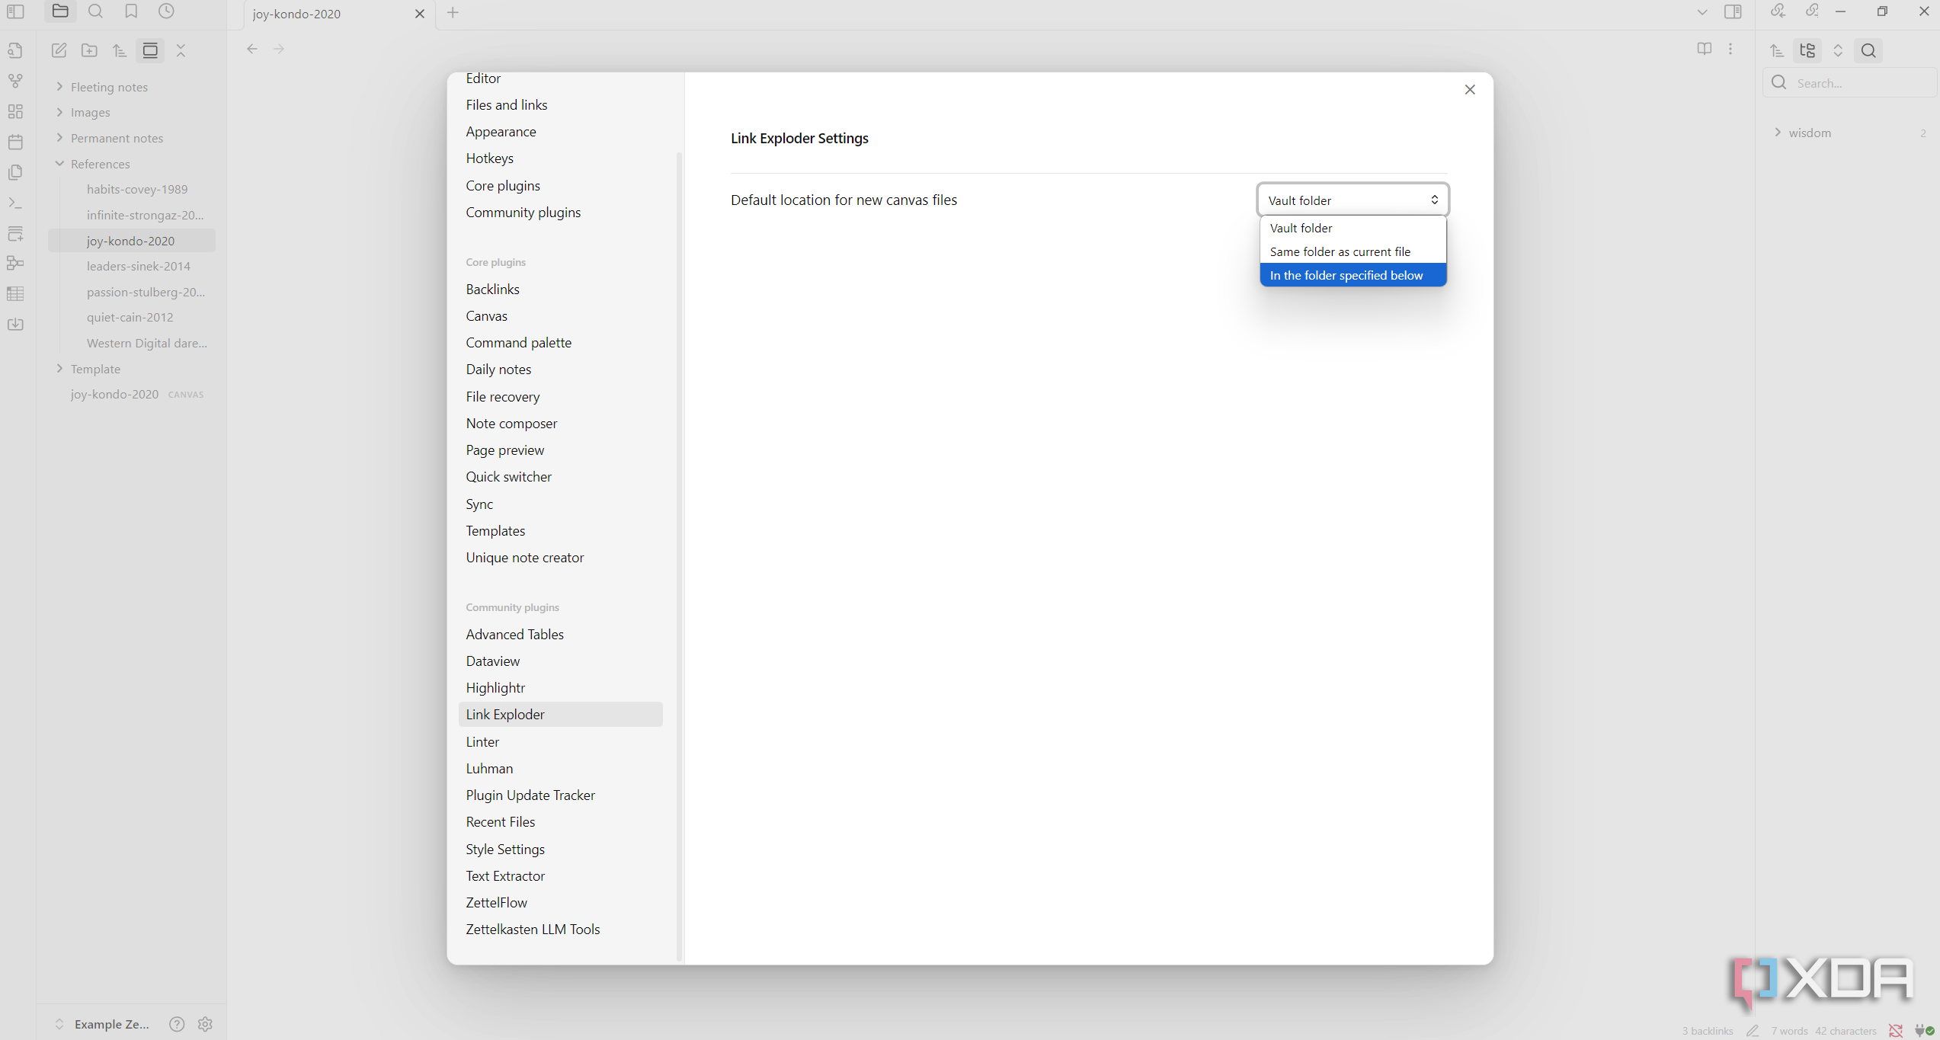This screenshot has height=1040, width=1940.
Task: Open recent files clock icon
Action: 166,11
